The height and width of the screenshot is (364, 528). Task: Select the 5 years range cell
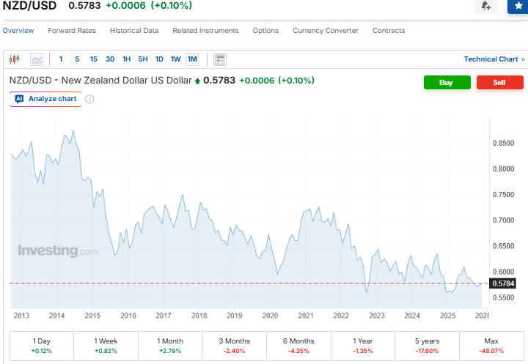tap(427, 346)
